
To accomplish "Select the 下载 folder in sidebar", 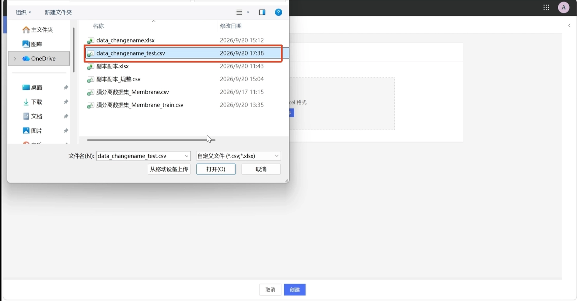I will [37, 102].
